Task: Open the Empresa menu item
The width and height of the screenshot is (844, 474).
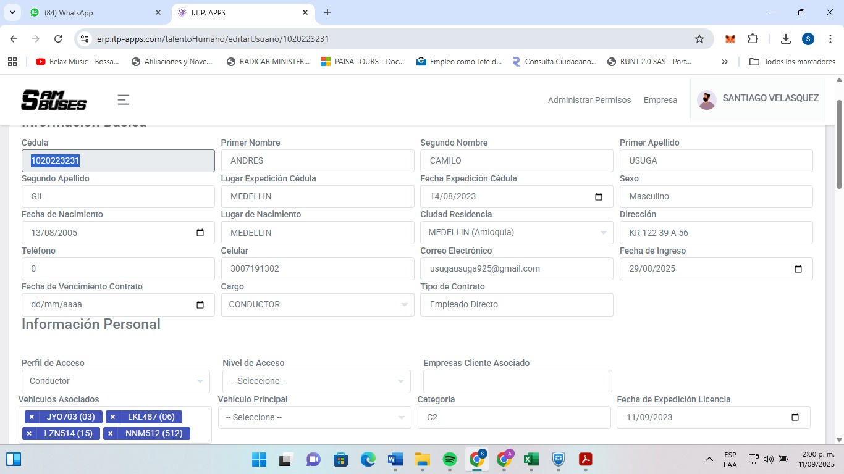Action: [660, 100]
